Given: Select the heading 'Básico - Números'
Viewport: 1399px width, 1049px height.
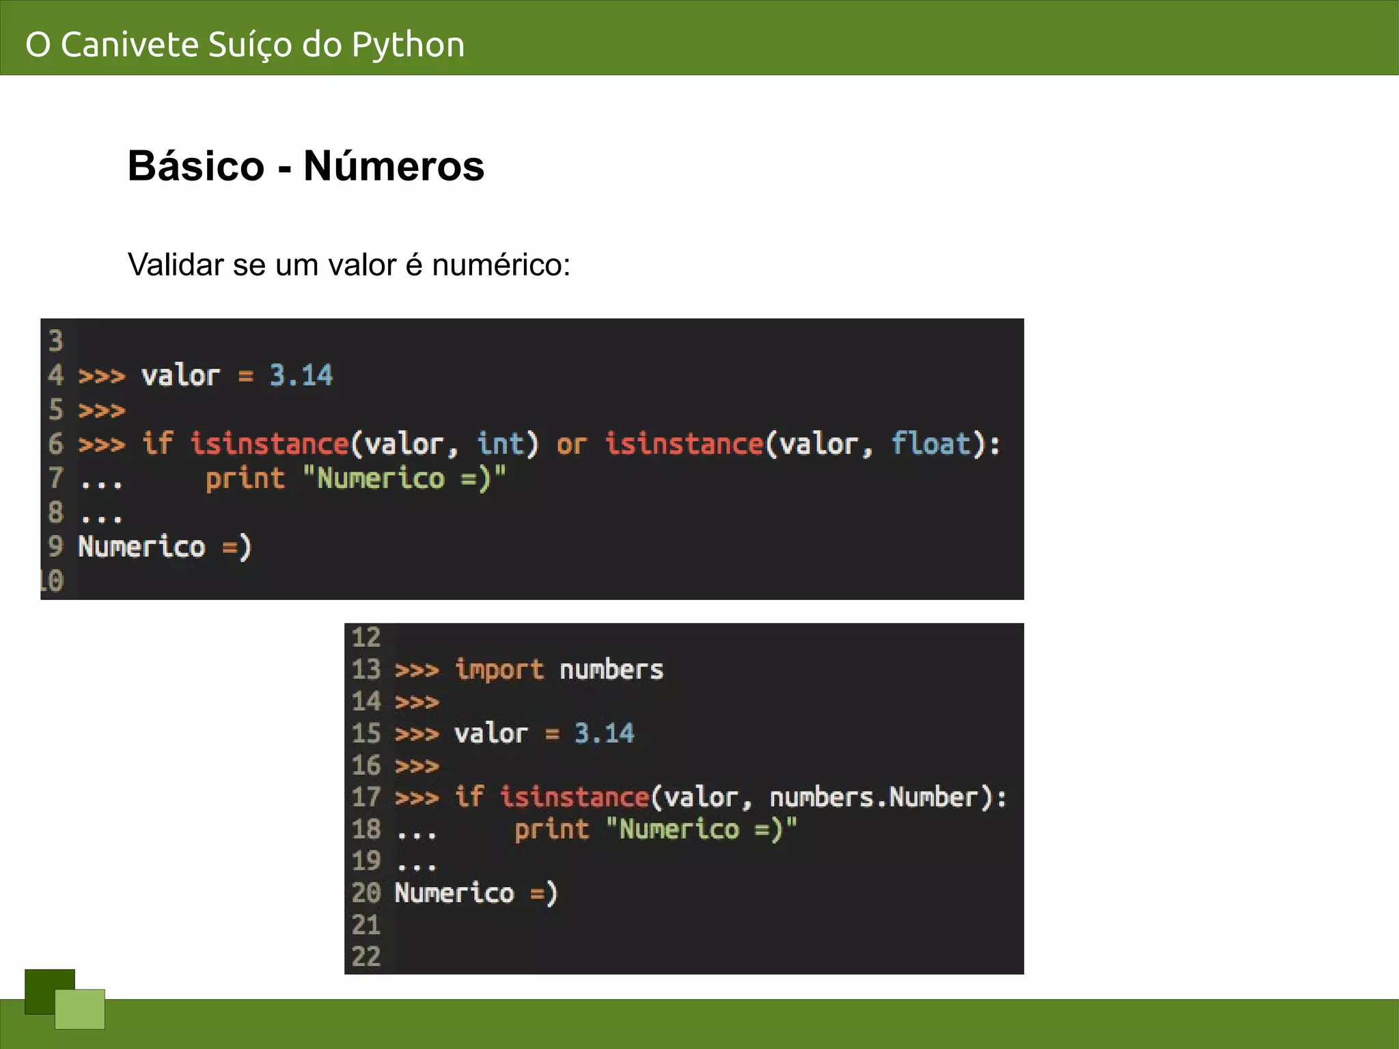Looking at the screenshot, I should click(306, 166).
